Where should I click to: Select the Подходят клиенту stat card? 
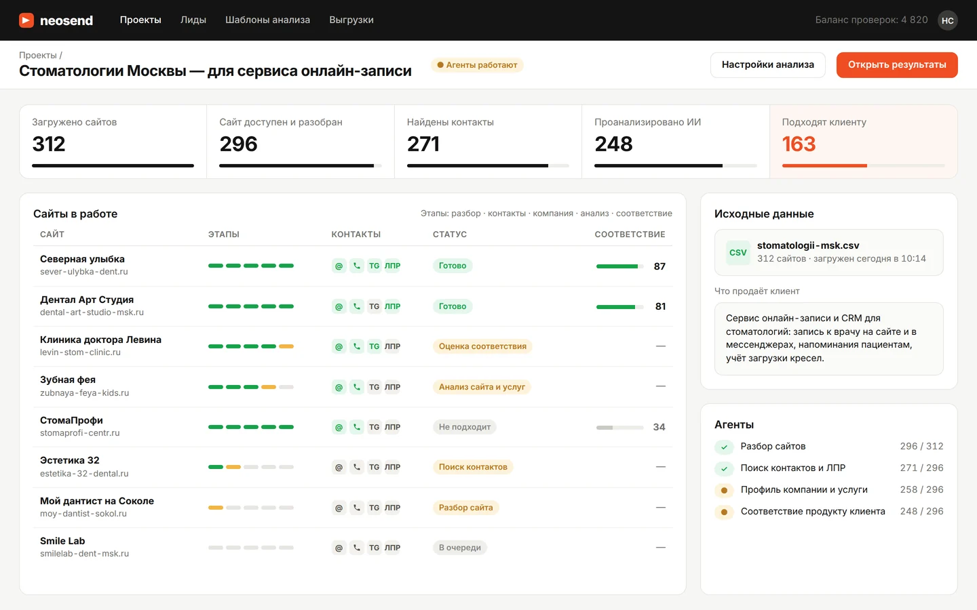point(864,142)
